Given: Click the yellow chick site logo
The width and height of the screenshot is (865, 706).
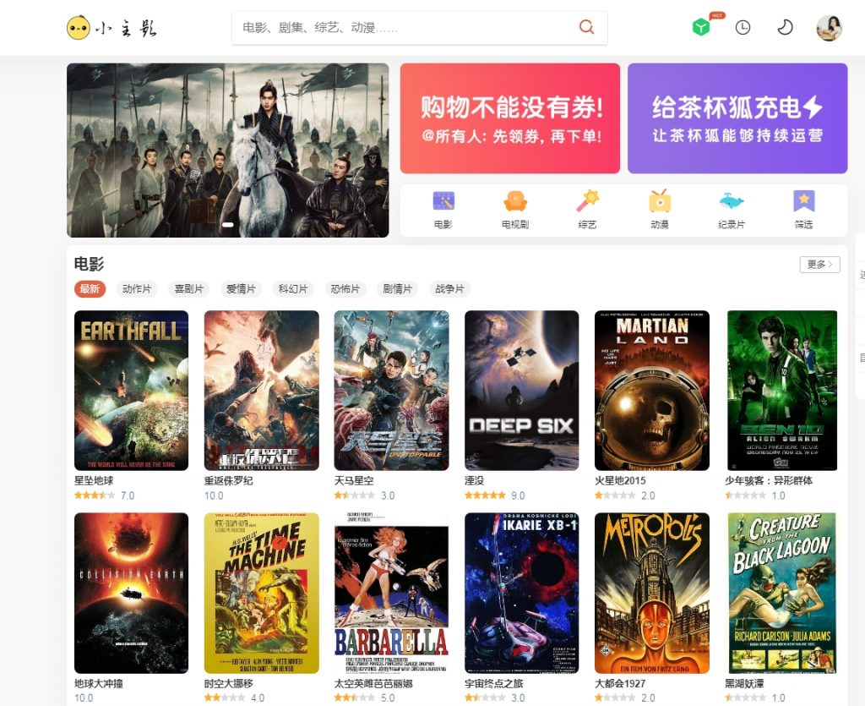Looking at the screenshot, I should 79,28.
